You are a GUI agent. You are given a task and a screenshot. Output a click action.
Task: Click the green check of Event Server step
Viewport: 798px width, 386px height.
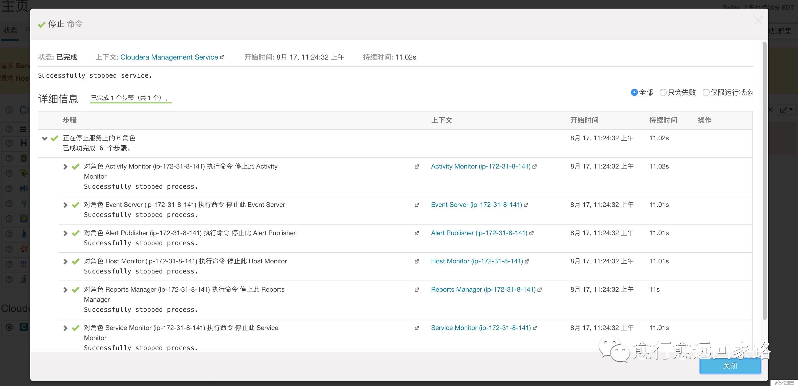coord(75,205)
